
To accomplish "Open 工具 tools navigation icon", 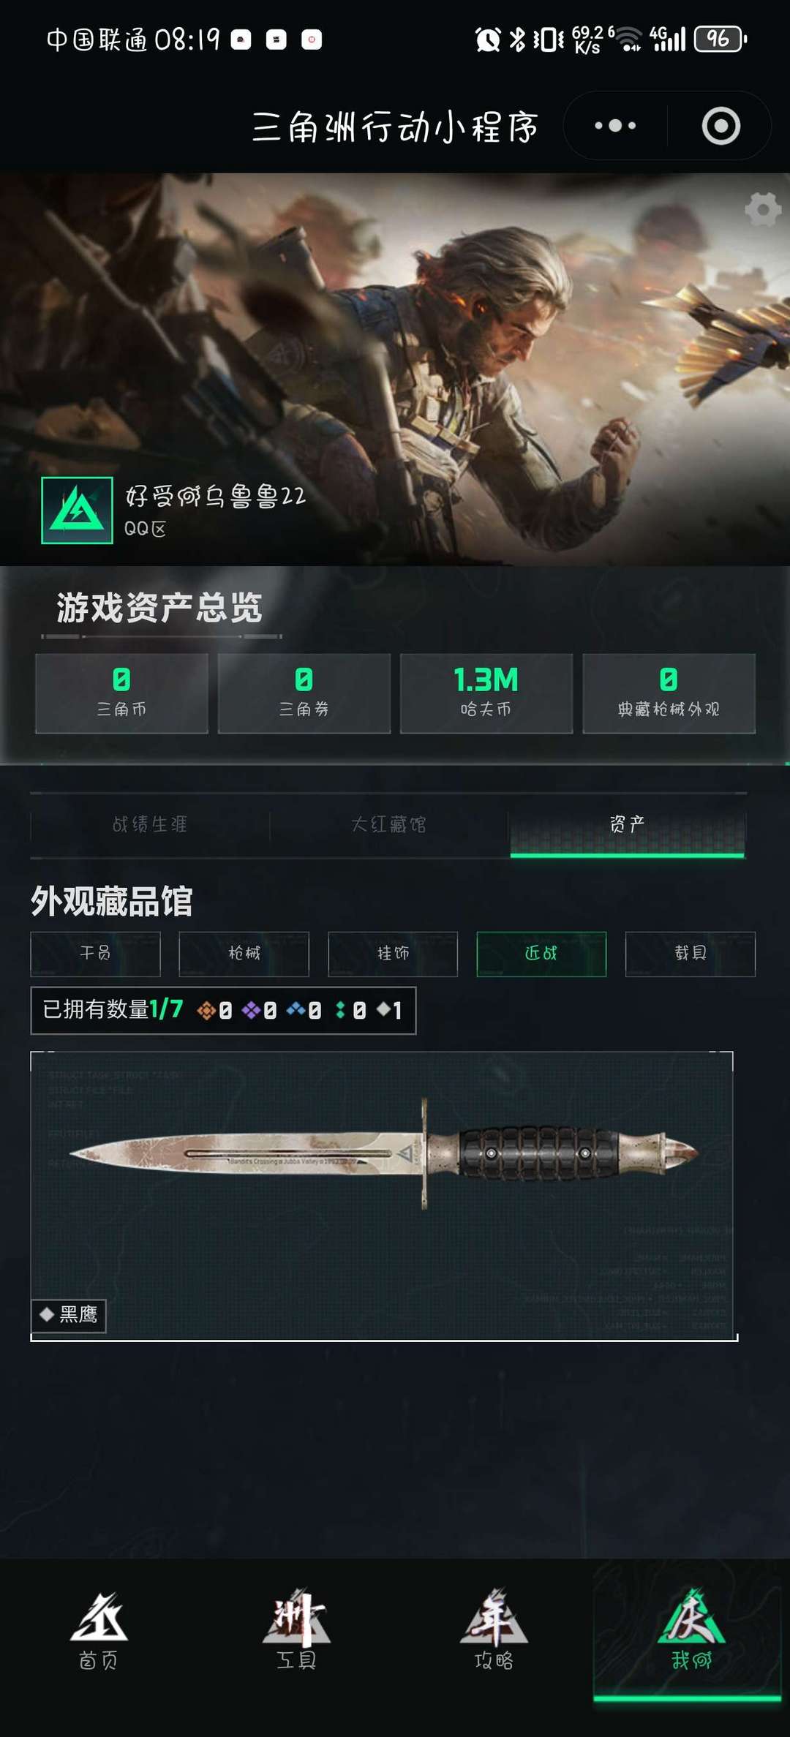I will [296, 1631].
